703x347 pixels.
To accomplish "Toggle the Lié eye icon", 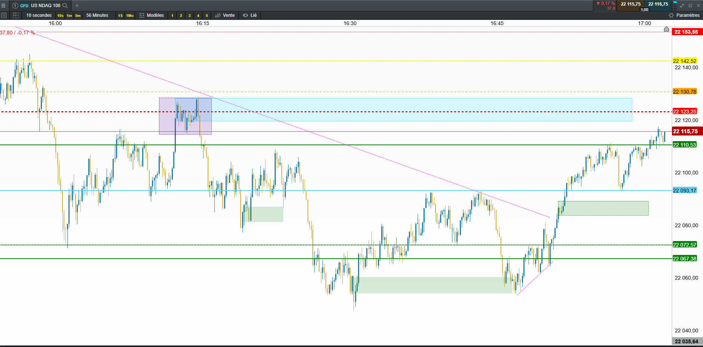I will point(245,15).
